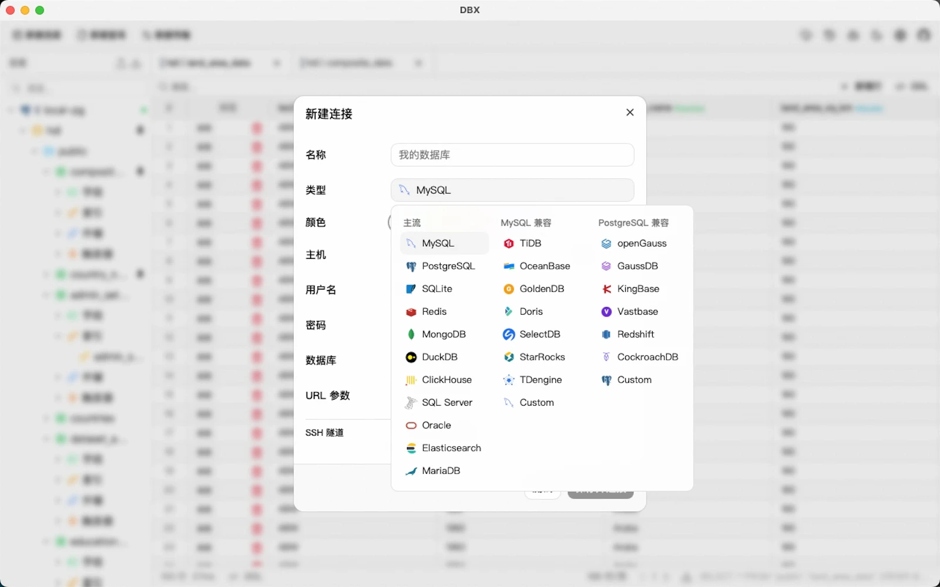Click the KingBase icon

click(x=606, y=289)
